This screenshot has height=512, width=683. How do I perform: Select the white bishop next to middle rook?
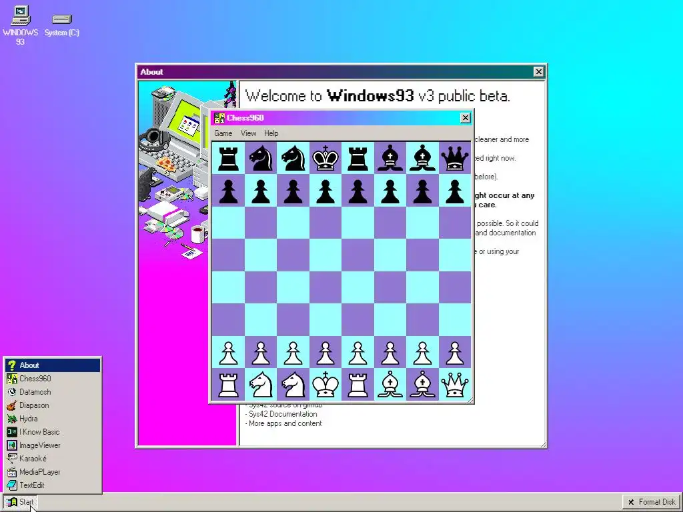point(390,385)
